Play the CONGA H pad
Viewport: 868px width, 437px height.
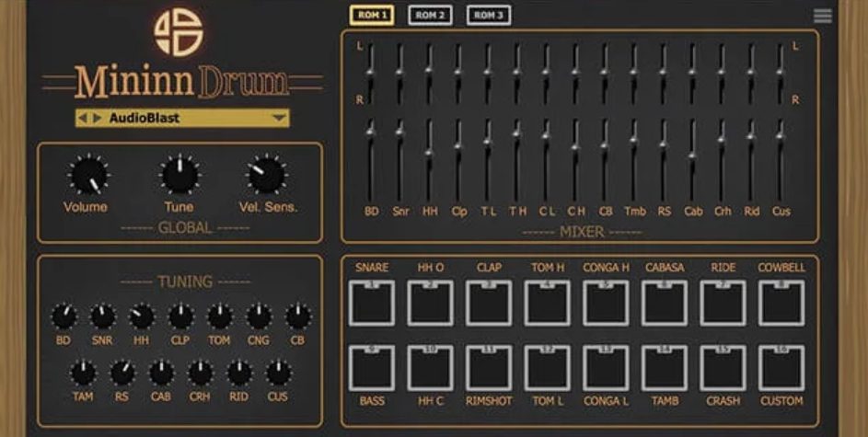click(606, 304)
